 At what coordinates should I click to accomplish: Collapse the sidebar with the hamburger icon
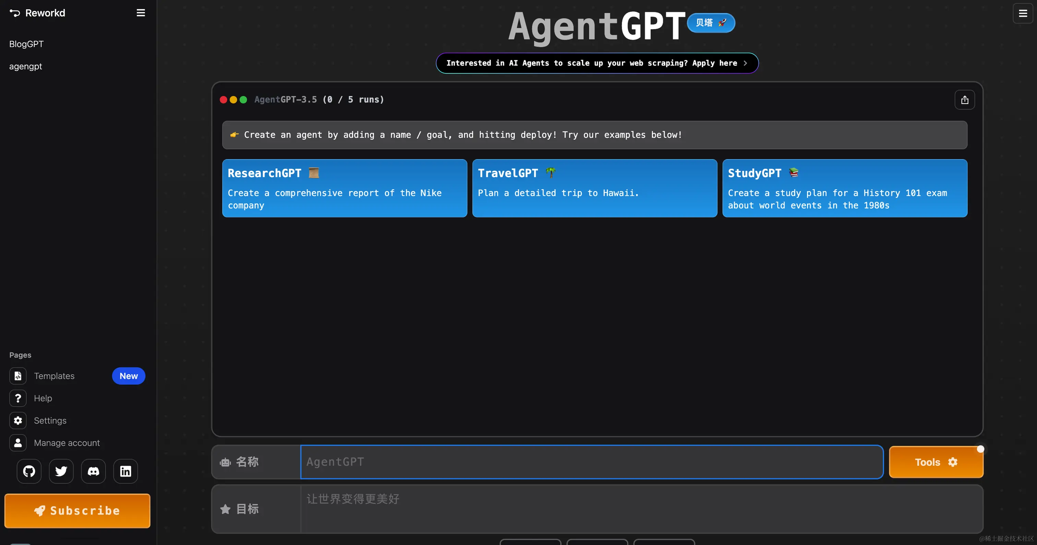click(141, 12)
